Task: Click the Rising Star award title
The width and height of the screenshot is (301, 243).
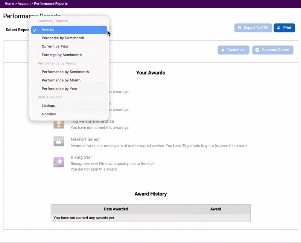Action: 81,157
